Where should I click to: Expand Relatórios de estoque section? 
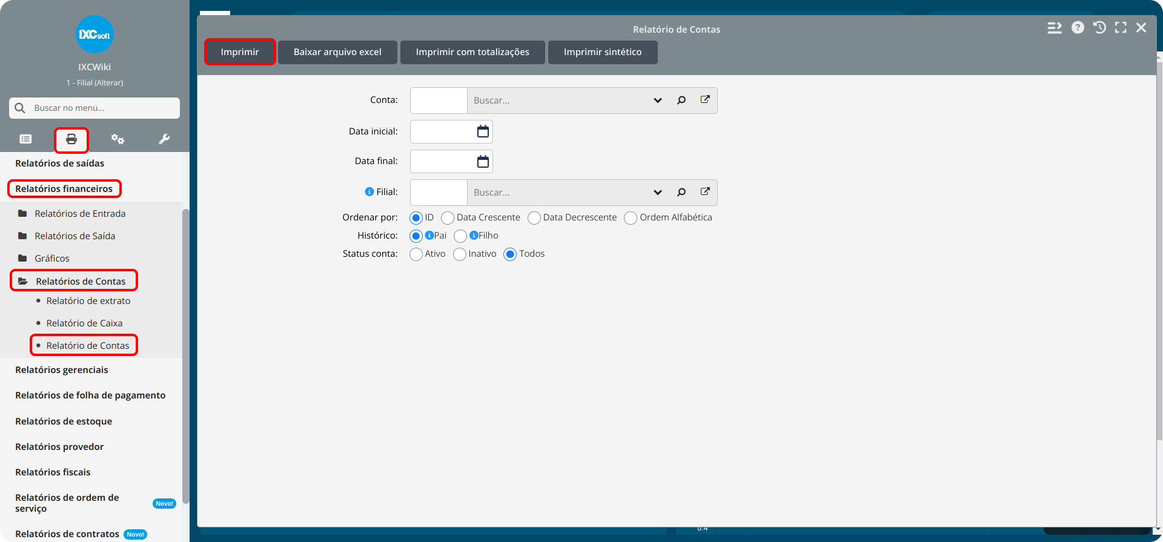coord(64,421)
